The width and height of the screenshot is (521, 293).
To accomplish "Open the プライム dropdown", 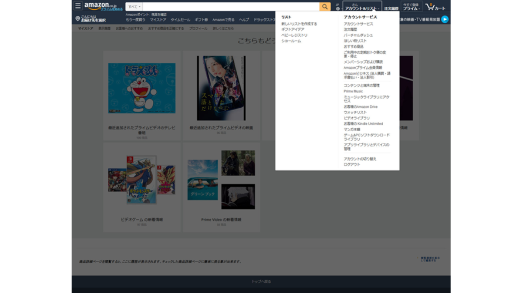I will pos(411,7).
